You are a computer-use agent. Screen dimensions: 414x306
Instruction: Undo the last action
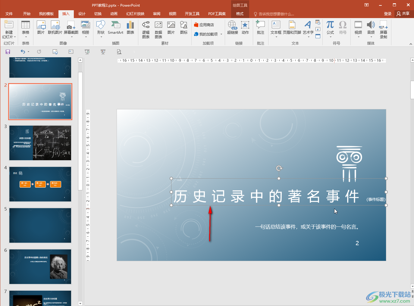(x=23, y=52)
